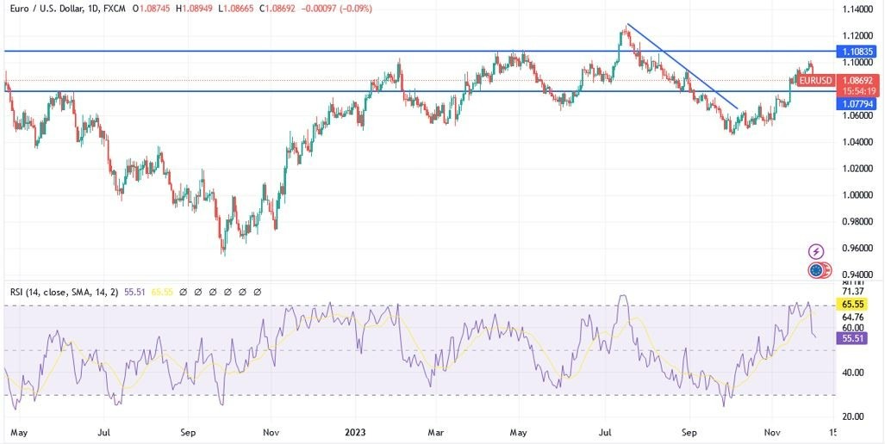Click the 1.02000 price scale label

pyautogui.click(x=858, y=169)
